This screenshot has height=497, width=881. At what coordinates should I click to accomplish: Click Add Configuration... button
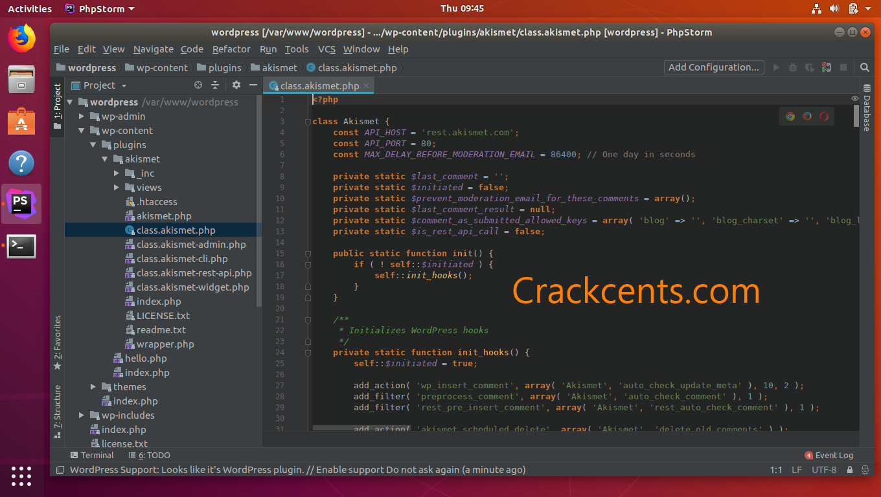[x=714, y=67]
